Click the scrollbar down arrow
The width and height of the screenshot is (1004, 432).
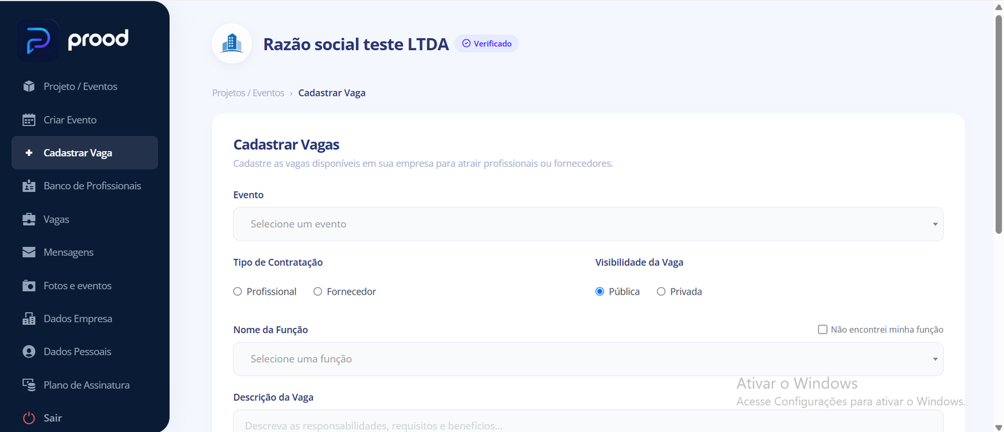[x=998, y=427]
